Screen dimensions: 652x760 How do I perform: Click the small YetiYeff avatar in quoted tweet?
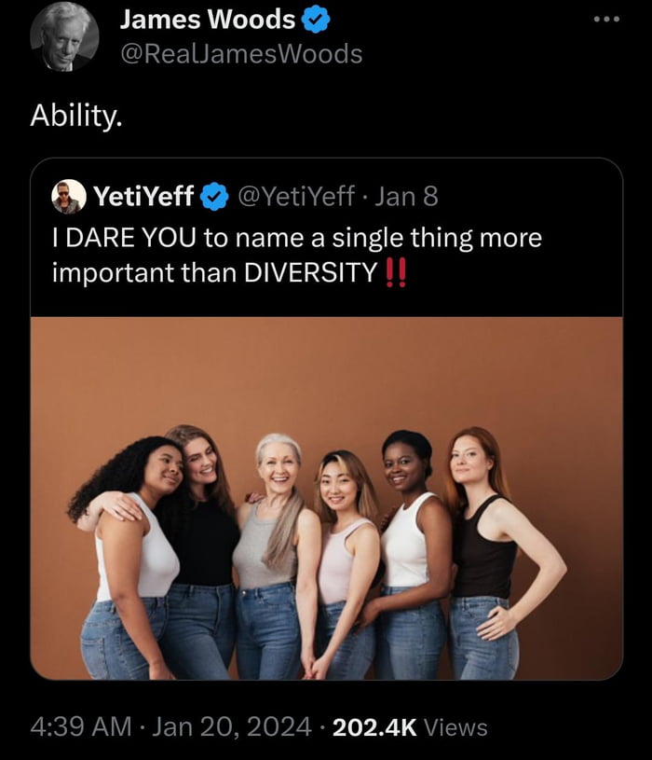(x=67, y=197)
